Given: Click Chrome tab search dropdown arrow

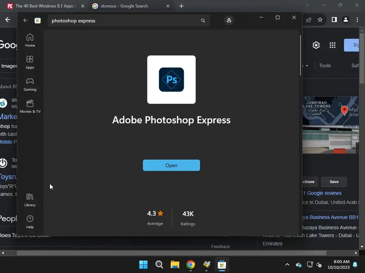Looking at the screenshot, I should [x=308, y=5].
